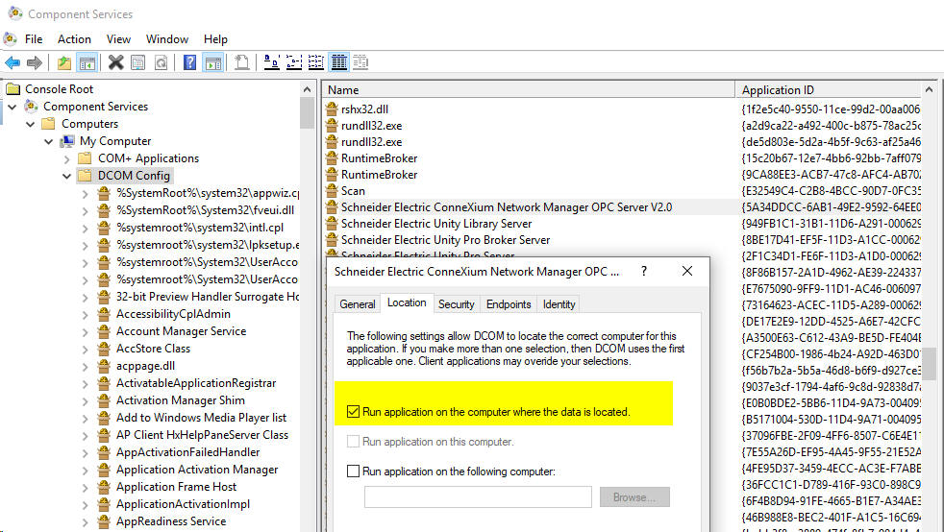Open the View menu
Screen dimensions: 944x532
point(118,39)
